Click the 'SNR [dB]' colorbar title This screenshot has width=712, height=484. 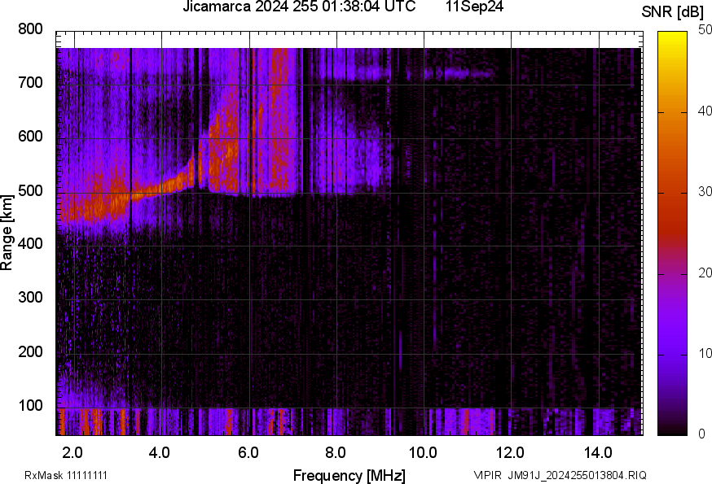point(672,11)
